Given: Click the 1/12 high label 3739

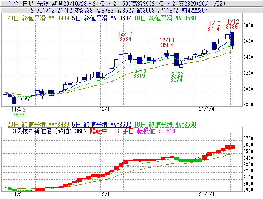Looking at the screenshot, I should coord(232,27).
